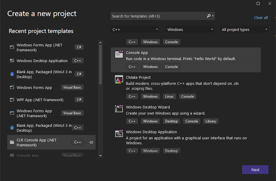Click the Windows Desktop Wizard template icon

(119, 109)
